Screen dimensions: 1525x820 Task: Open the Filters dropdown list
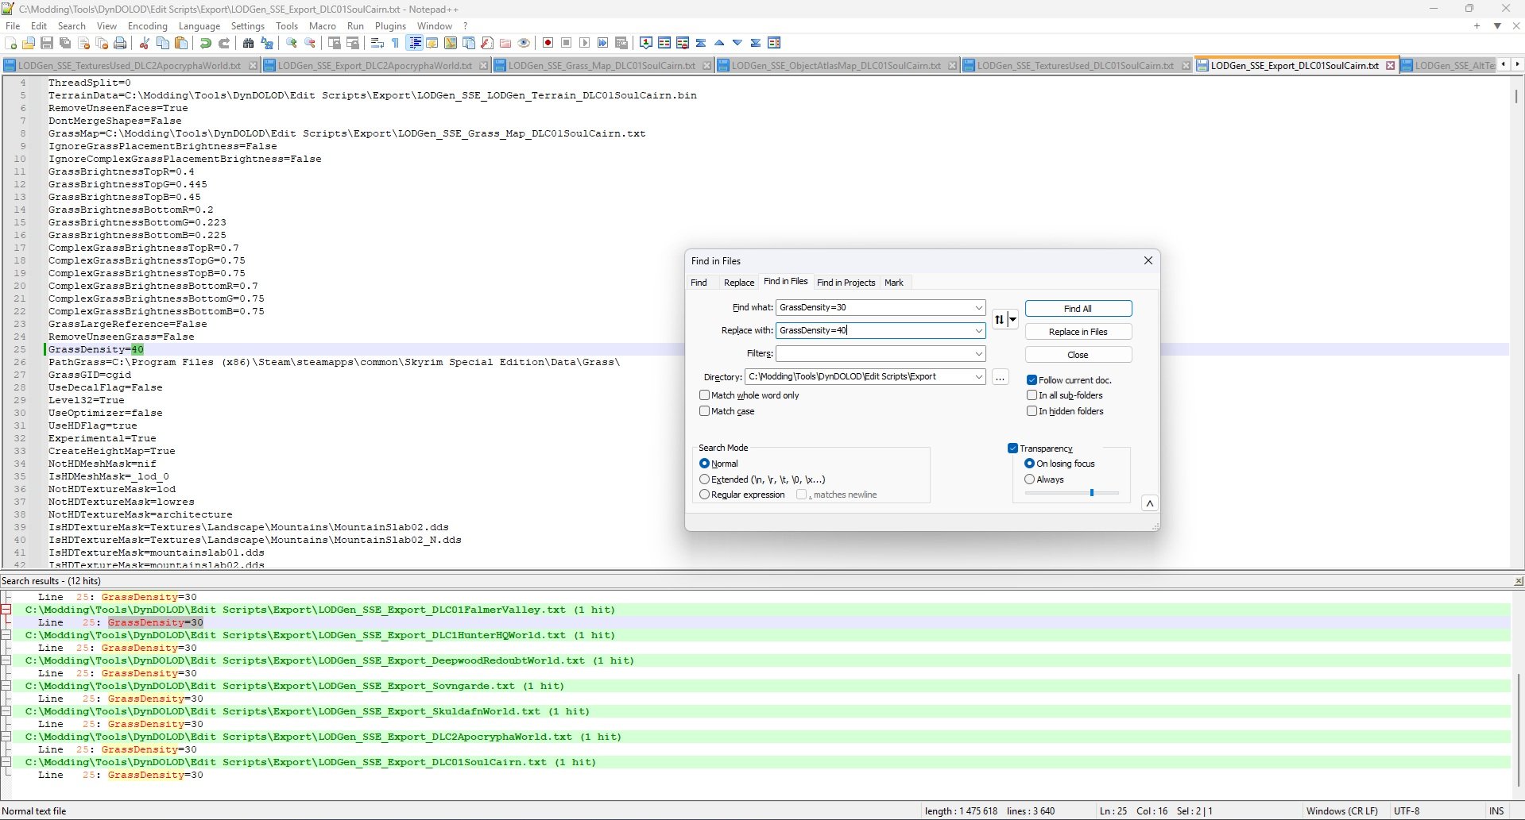coord(978,354)
